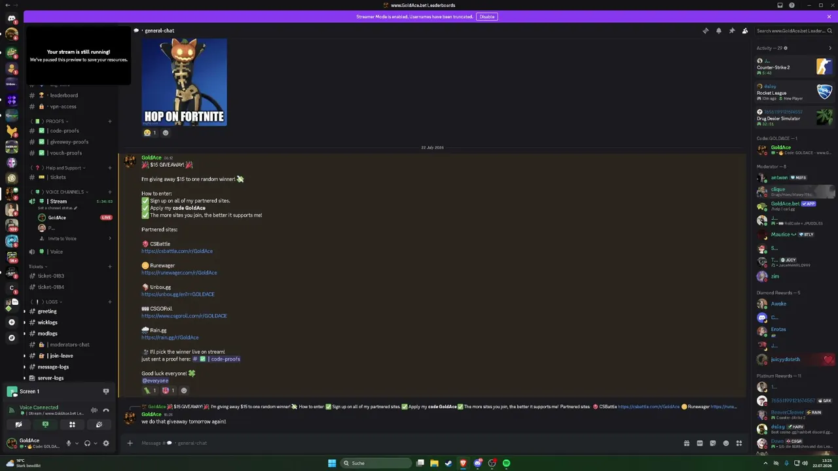Viewport: 838px width, 471px height.
Task: Open the leaderboard channel
Action: (x=71, y=96)
